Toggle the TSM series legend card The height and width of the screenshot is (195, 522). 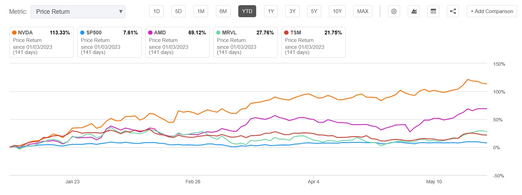pyautogui.click(x=313, y=42)
